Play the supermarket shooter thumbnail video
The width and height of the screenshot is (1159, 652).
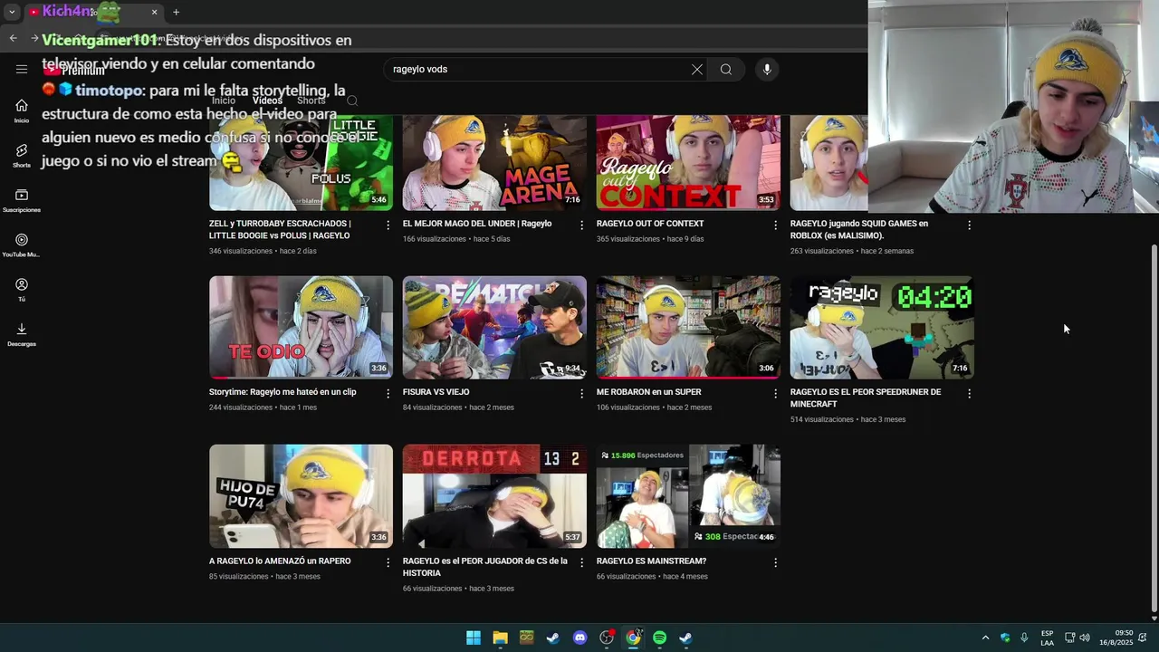pos(688,327)
